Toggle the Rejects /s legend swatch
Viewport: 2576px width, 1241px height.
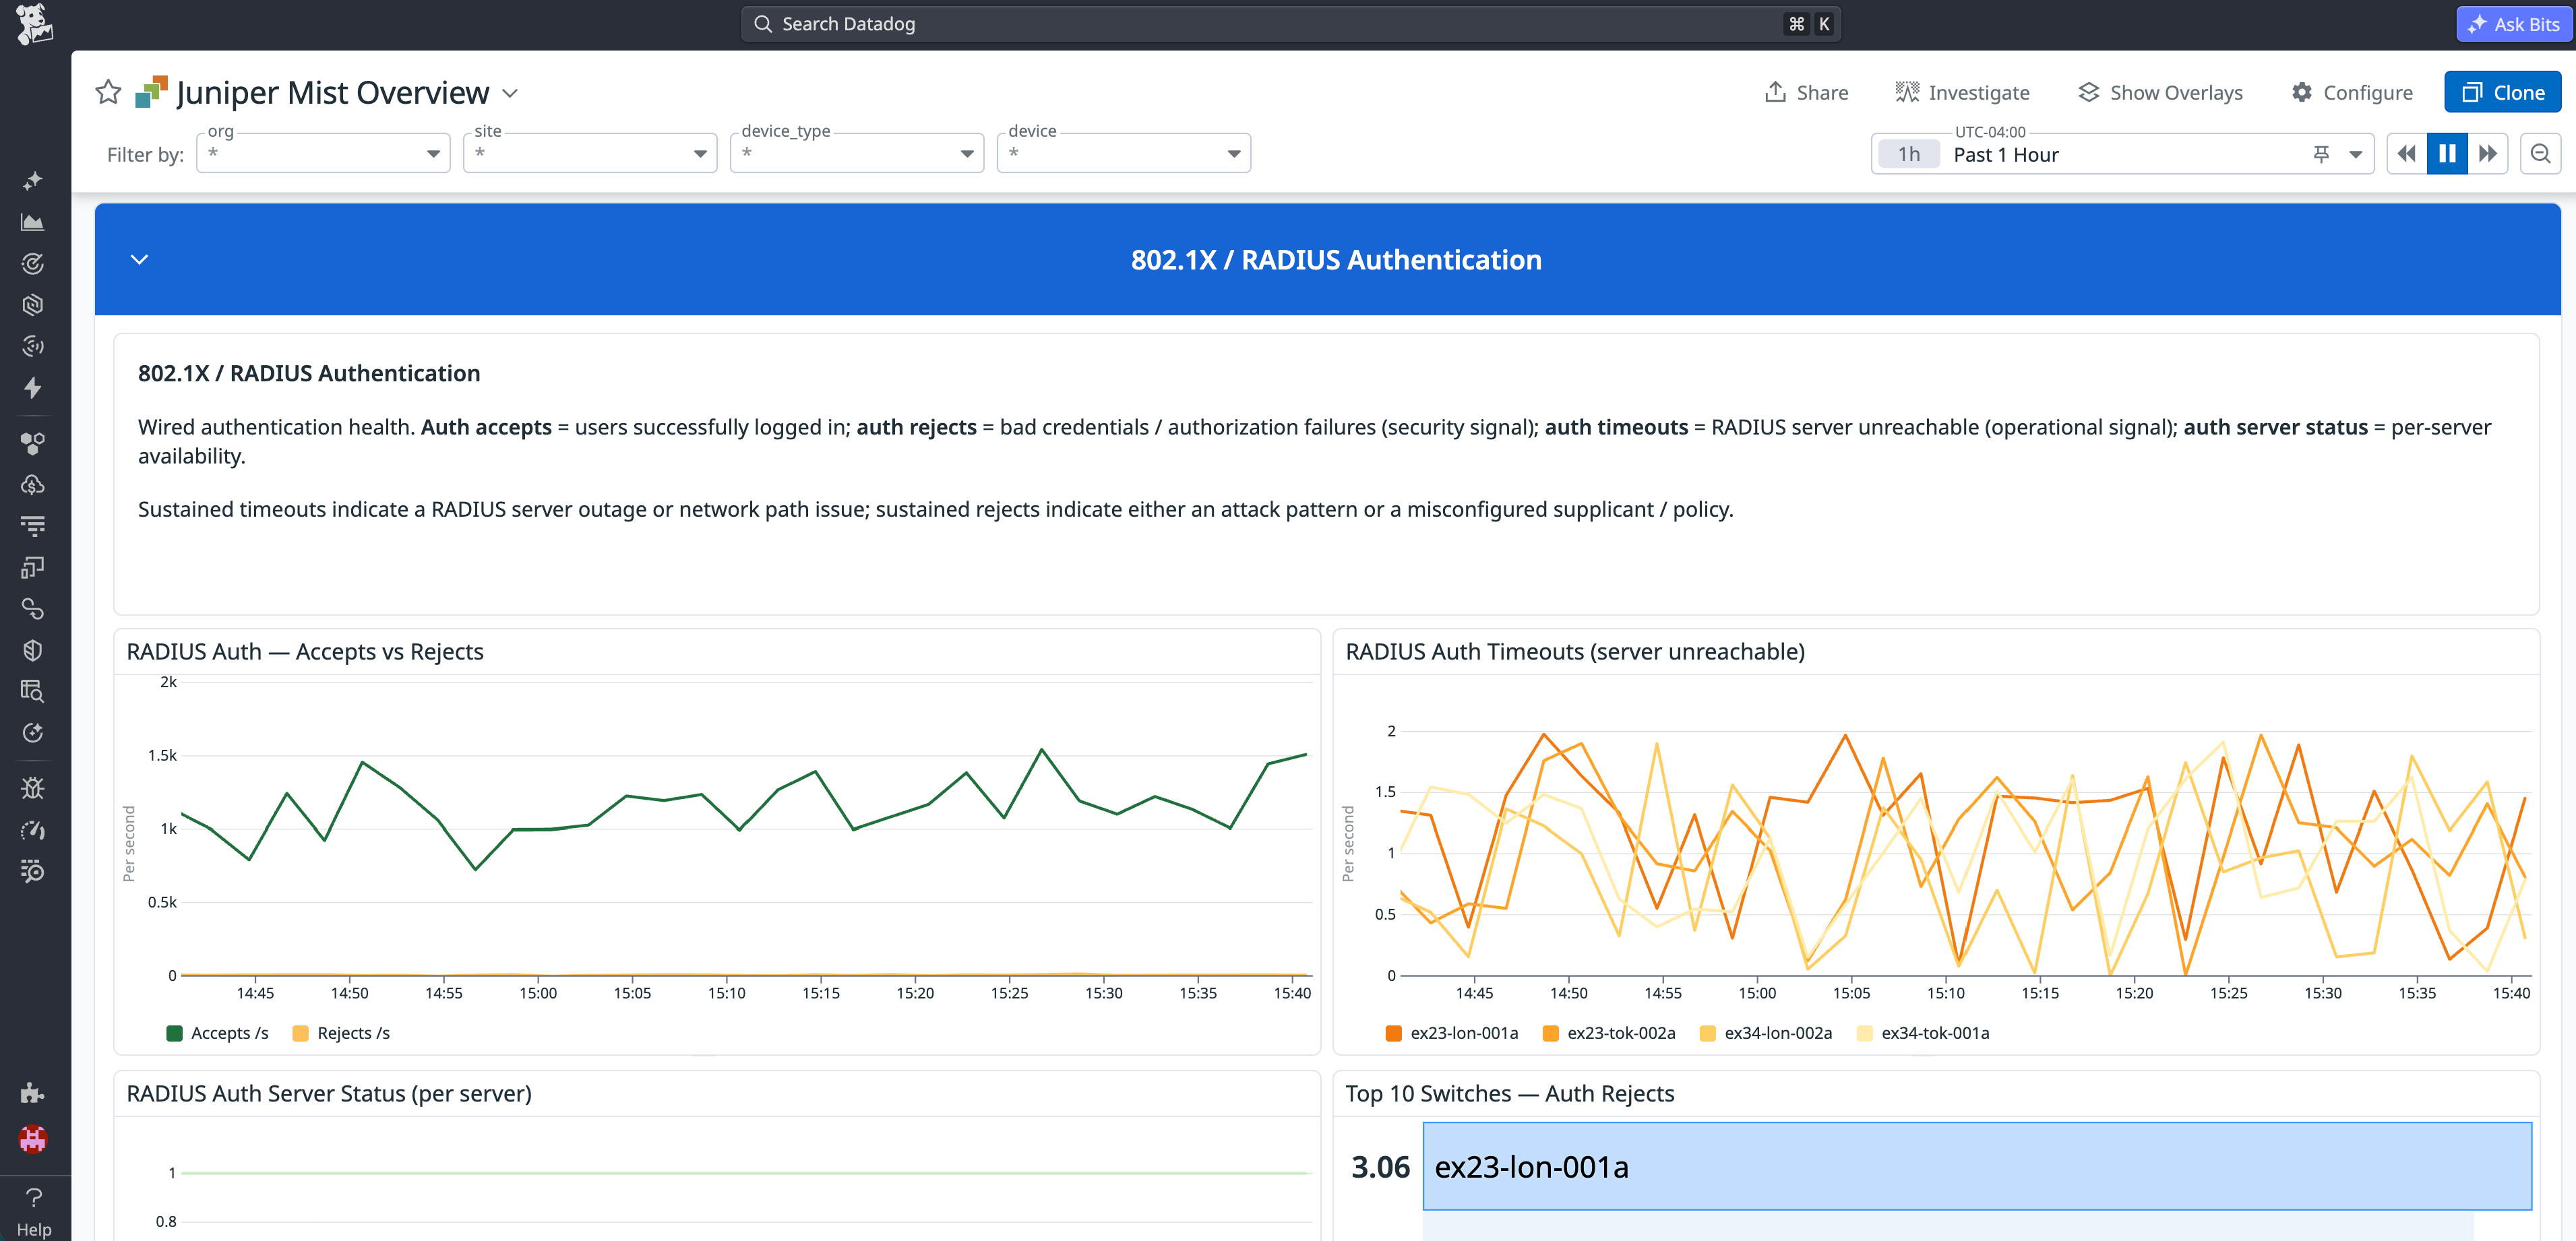point(300,1033)
